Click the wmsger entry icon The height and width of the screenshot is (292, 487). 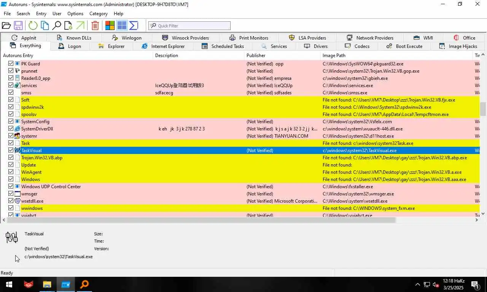coord(17,194)
